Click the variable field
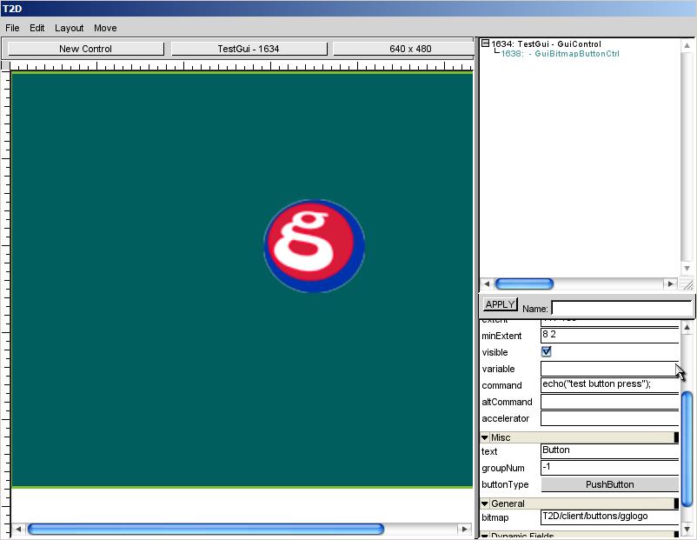The width and height of the screenshot is (697, 540). tap(609, 369)
